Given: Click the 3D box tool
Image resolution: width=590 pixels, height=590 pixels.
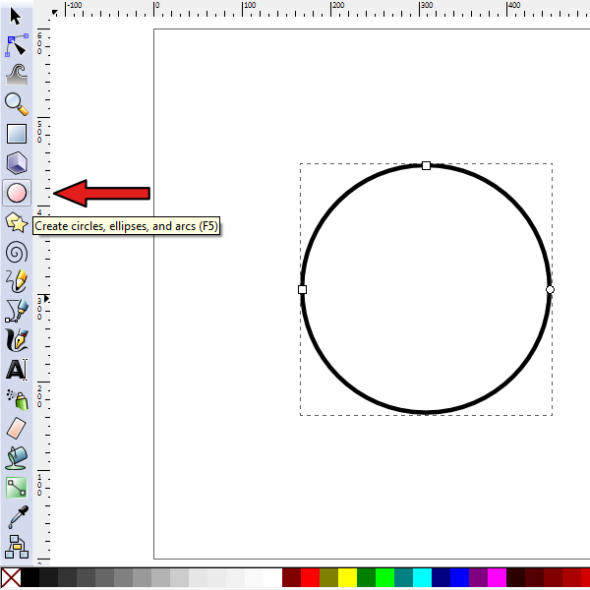Looking at the screenshot, I should (17, 162).
